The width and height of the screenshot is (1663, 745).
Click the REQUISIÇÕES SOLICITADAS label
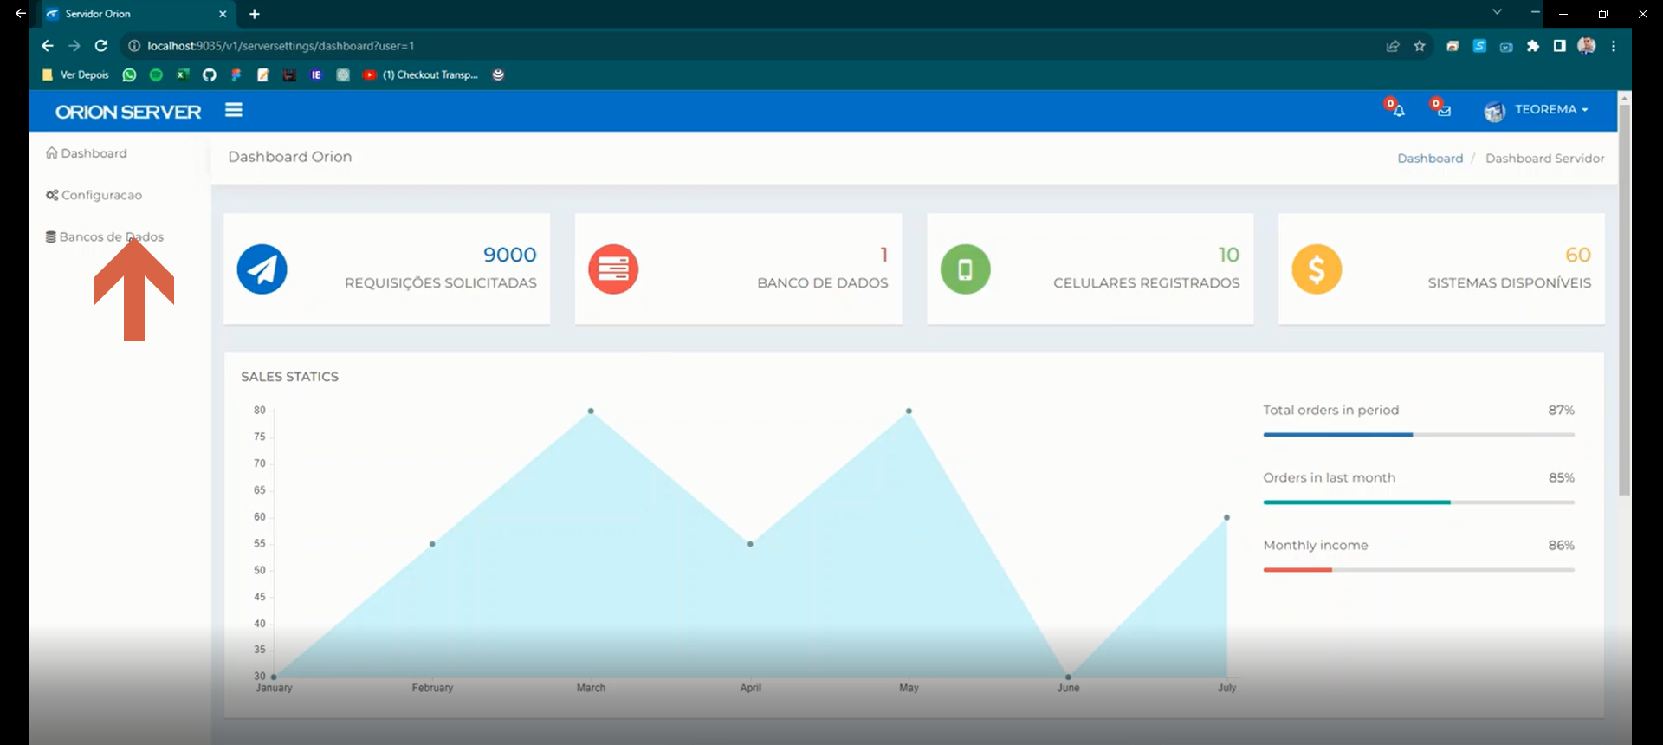(x=441, y=283)
